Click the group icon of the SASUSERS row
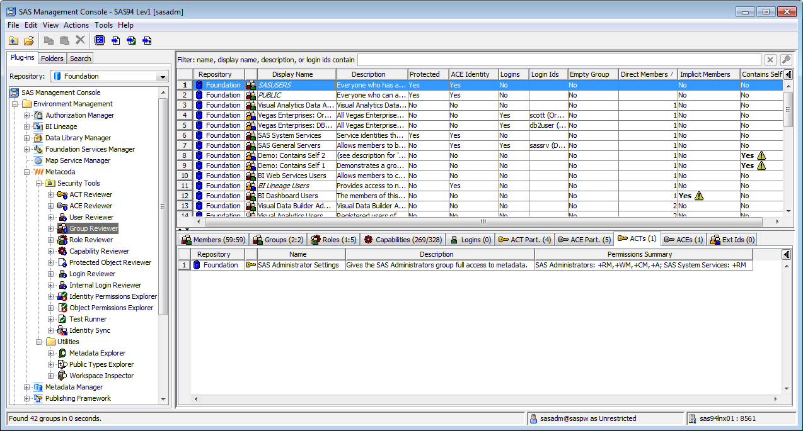This screenshot has height=431, width=803. [x=251, y=85]
